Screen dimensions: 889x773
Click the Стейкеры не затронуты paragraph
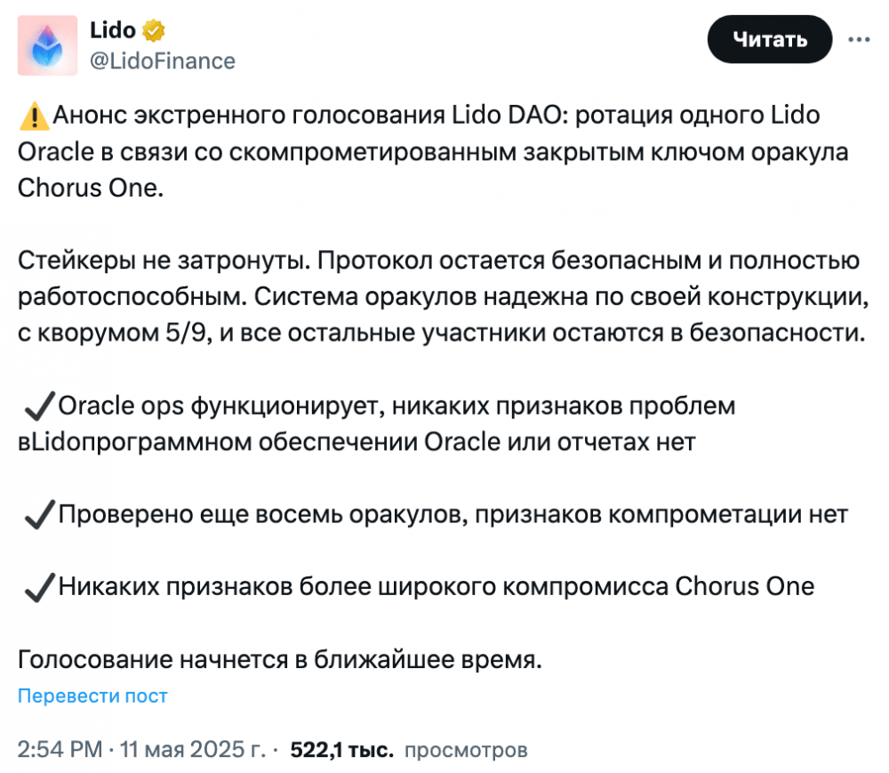pos(442,296)
